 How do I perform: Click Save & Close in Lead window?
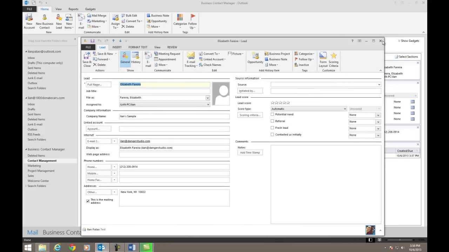(x=87, y=59)
